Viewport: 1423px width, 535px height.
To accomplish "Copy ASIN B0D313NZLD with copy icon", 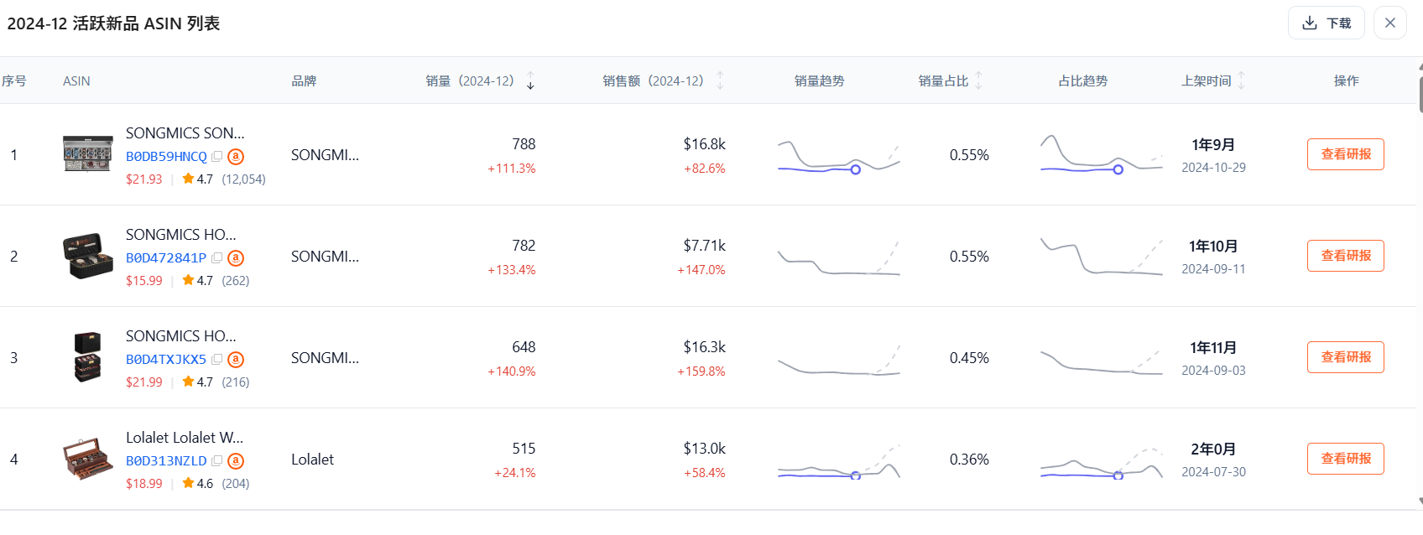I will (x=216, y=460).
